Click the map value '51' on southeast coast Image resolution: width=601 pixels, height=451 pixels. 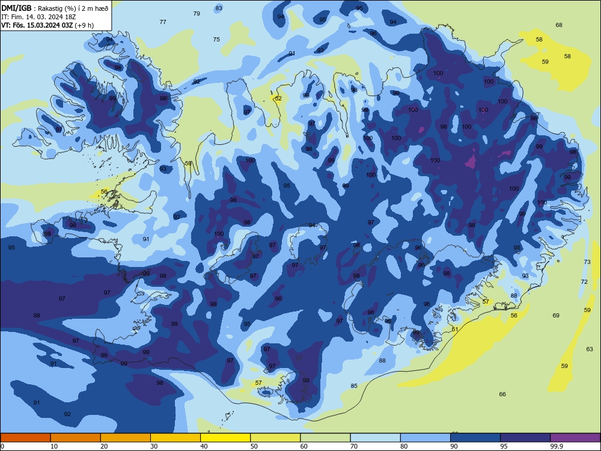click(x=455, y=329)
